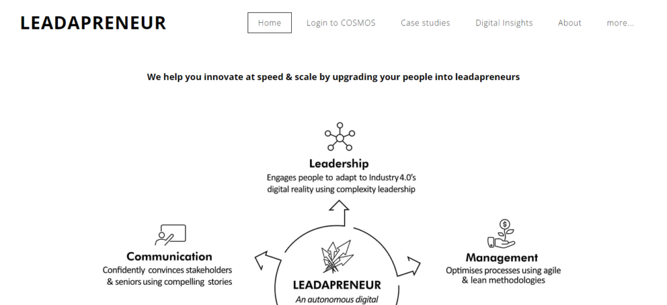667x305 pixels.
Task: Click the bundled arrows logo inside the circle
Action: coord(337,257)
